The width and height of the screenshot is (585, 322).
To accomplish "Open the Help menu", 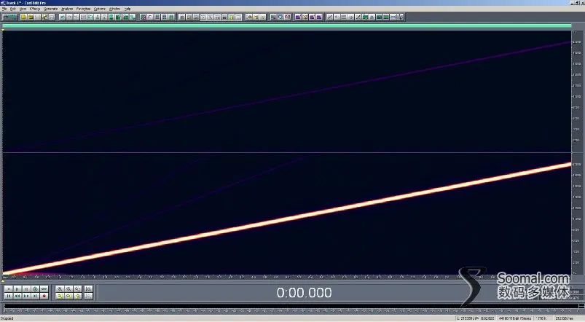I will click(x=127, y=9).
